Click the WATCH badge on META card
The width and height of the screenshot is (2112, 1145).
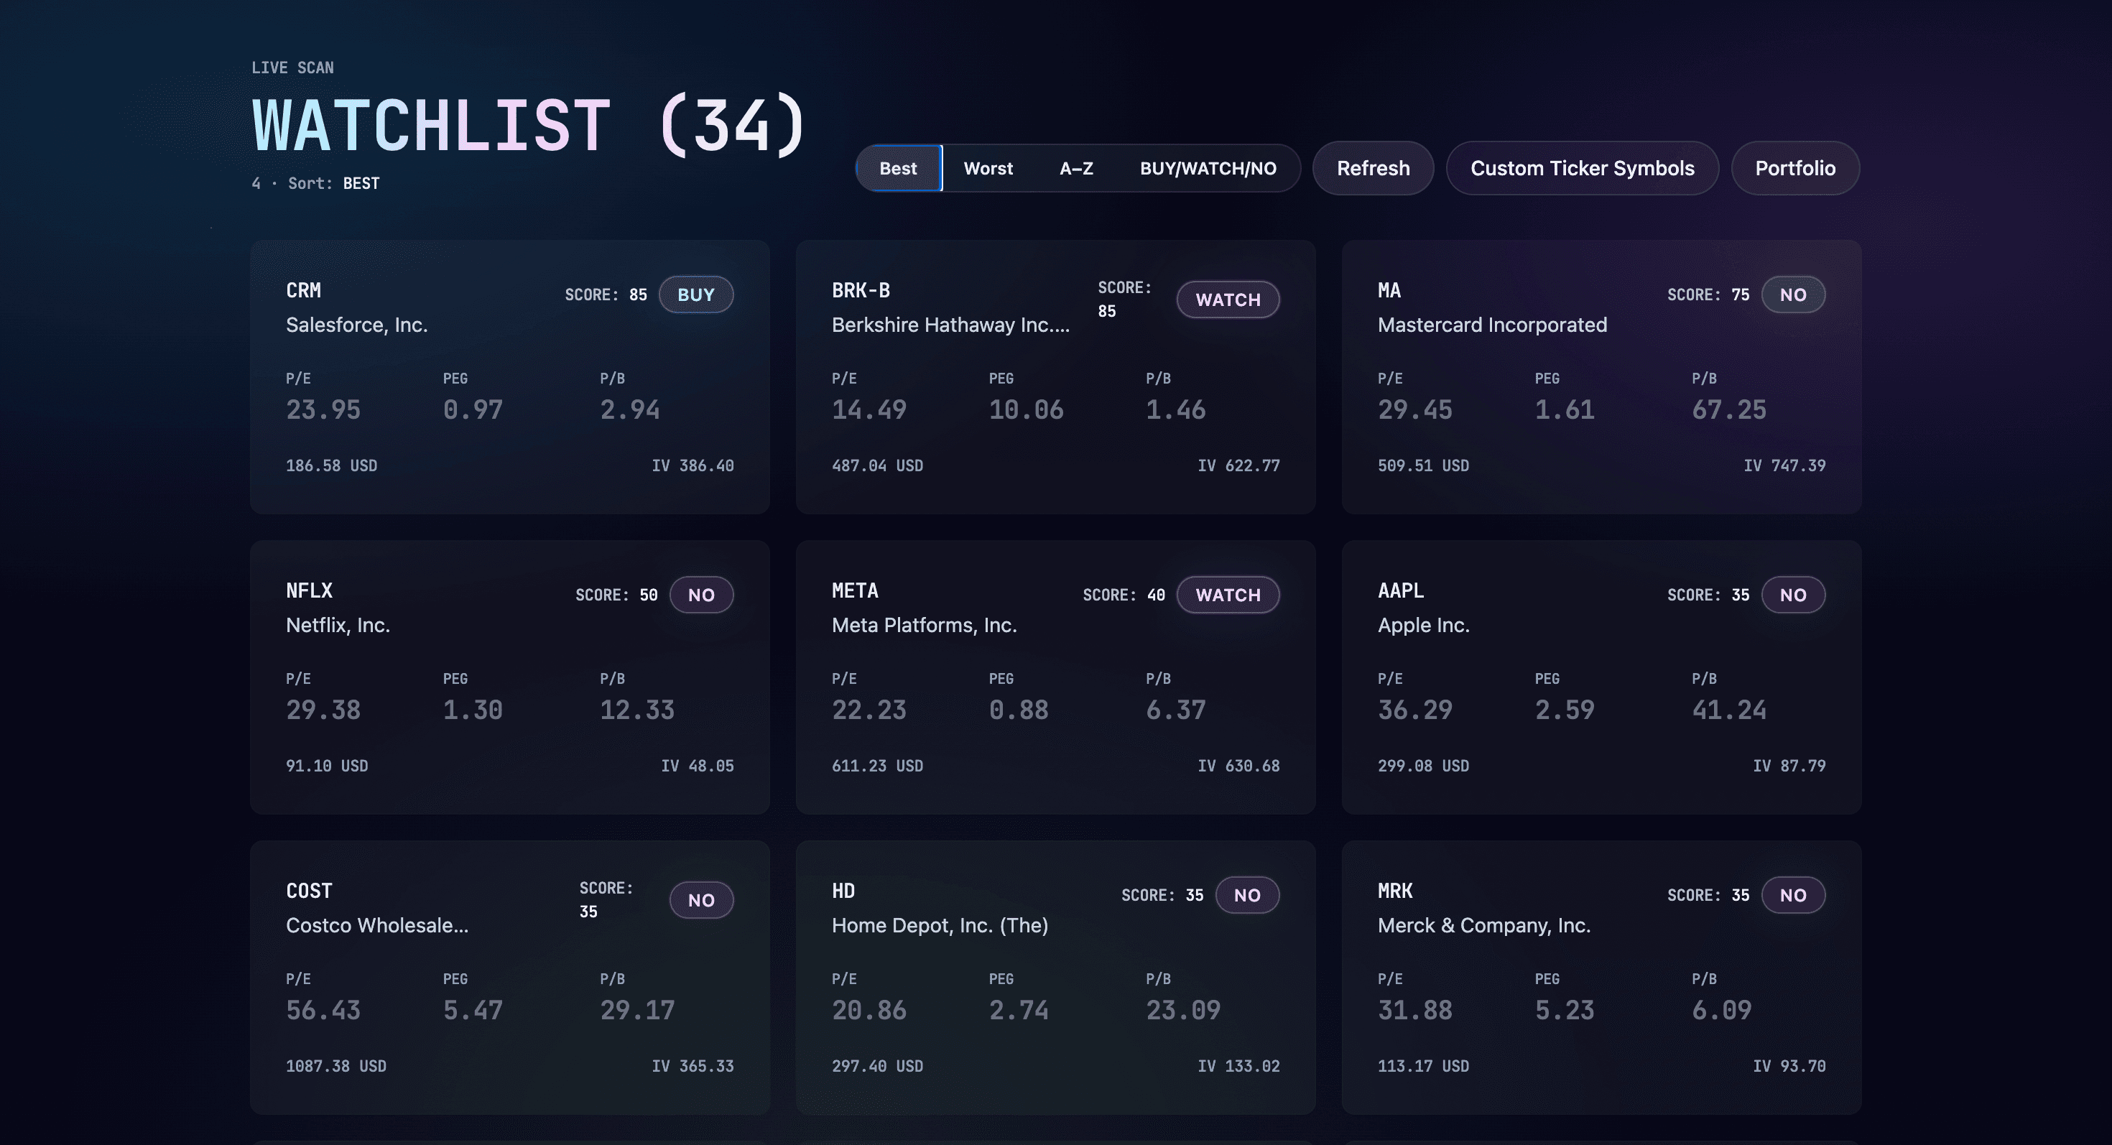coord(1228,594)
